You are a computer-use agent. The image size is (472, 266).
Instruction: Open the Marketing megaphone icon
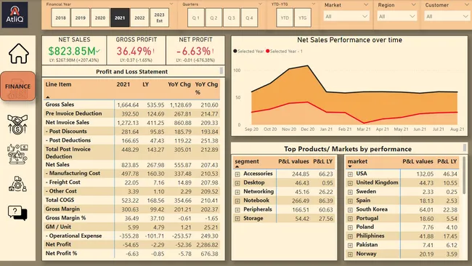(x=17, y=154)
